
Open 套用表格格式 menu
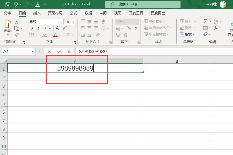click(158, 28)
